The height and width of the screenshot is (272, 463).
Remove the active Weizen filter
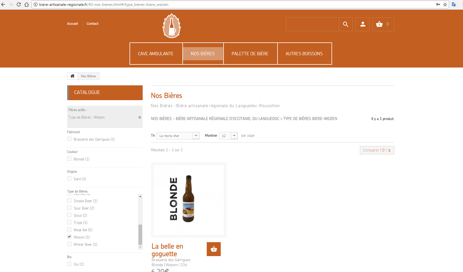[140, 117]
